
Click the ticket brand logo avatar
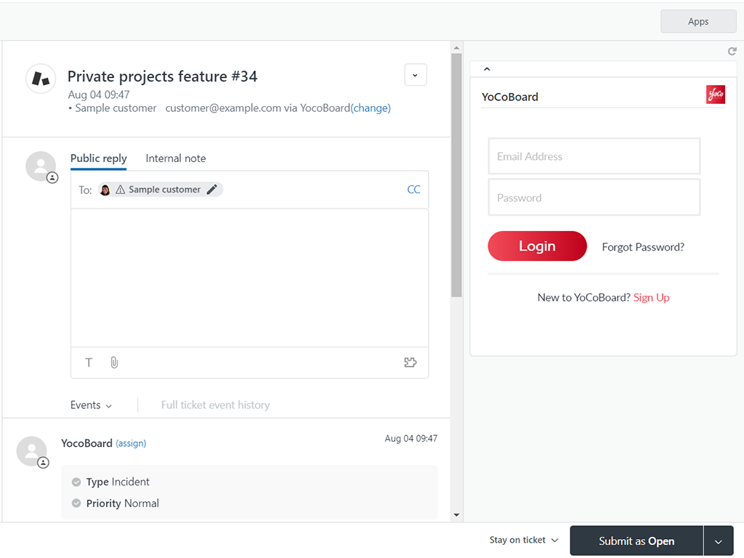pos(41,78)
